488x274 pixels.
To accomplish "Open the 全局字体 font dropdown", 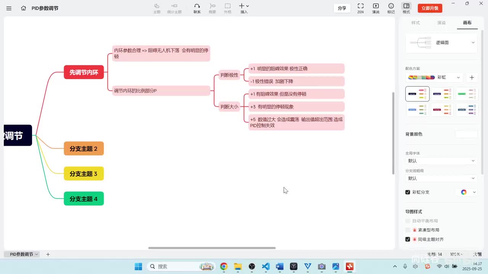I will click(x=441, y=161).
